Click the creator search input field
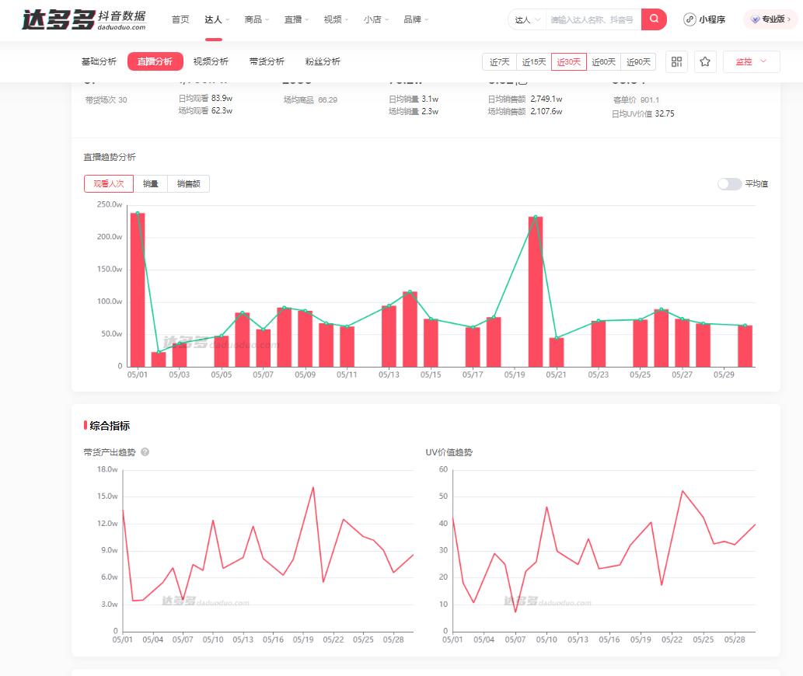Image resolution: width=803 pixels, height=676 pixels. pos(595,19)
